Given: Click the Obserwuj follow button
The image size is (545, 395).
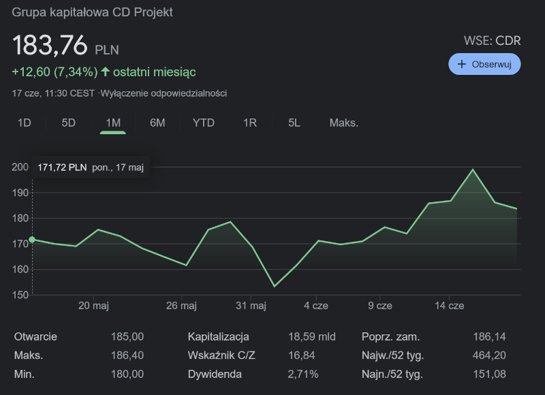Looking at the screenshot, I should [x=484, y=64].
